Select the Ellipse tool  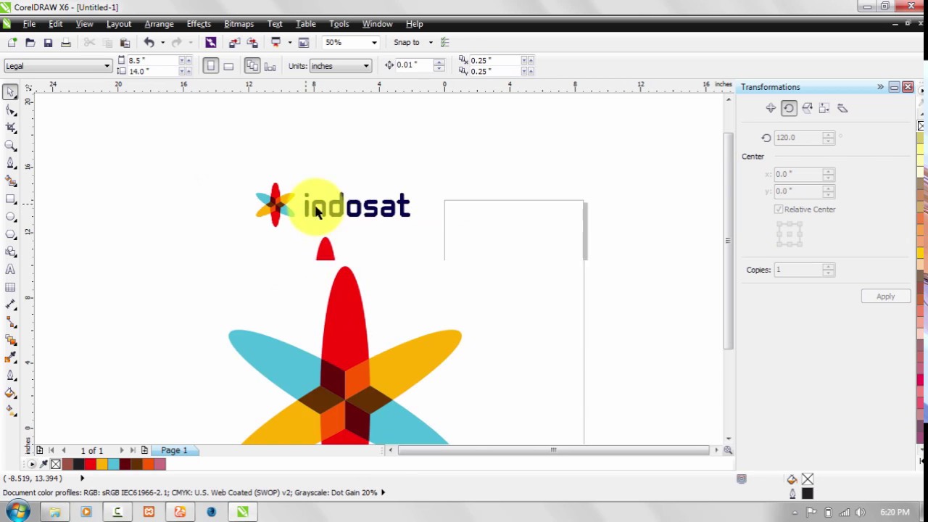[x=10, y=217]
